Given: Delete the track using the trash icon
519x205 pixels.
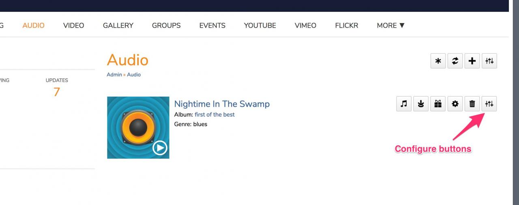Looking at the screenshot, I should point(472,104).
